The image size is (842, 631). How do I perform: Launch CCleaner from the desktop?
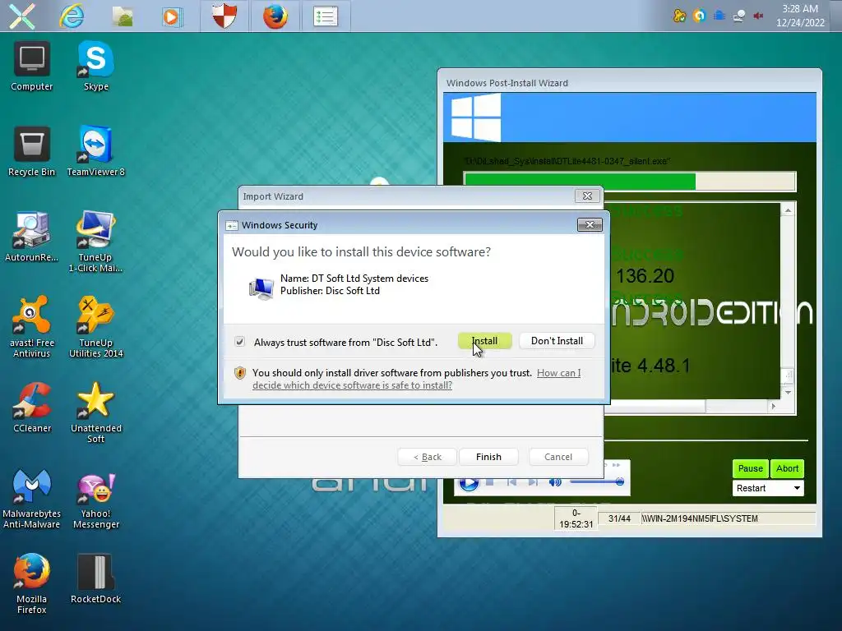coord(32,408)
